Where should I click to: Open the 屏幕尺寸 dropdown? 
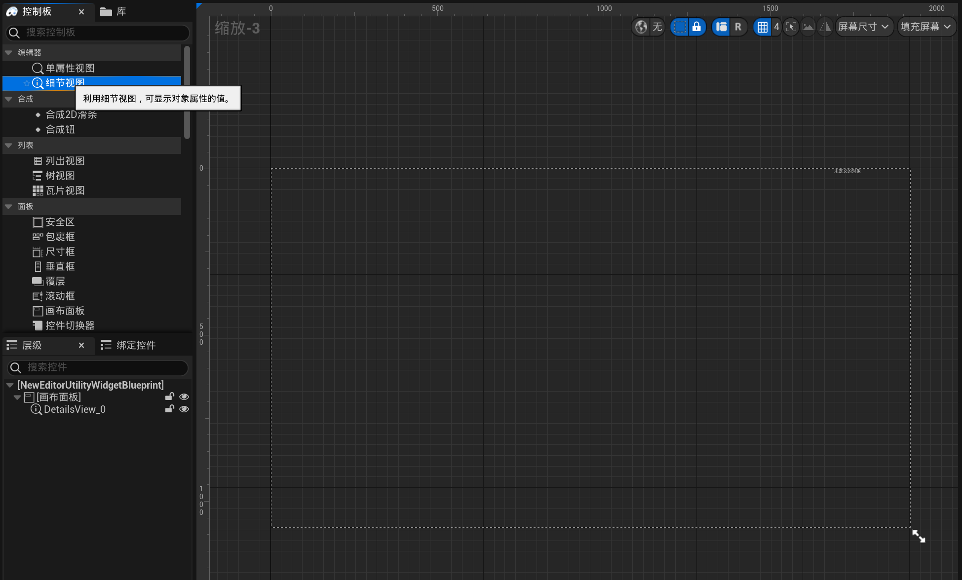coord(863,27)
